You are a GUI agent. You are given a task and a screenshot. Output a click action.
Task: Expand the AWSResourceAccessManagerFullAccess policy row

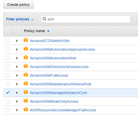tap(17, 110)
